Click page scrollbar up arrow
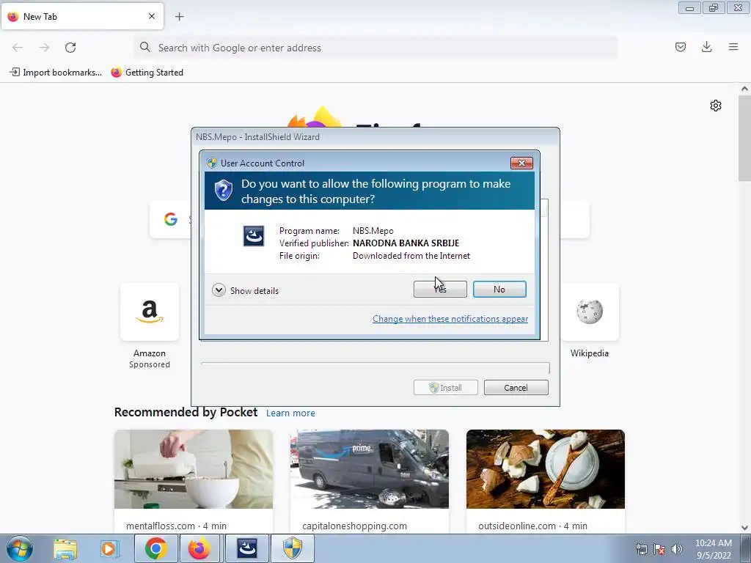The width and height of the screenshot is (751, 563). pos(744,89)
